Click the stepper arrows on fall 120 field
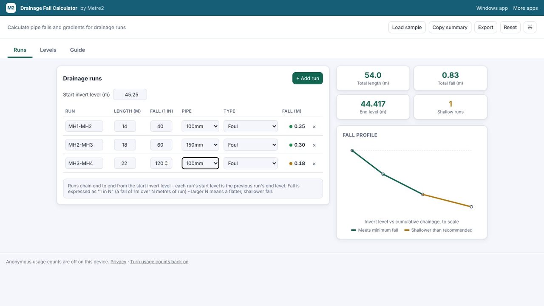Screen dimensions: 544x306 [166, 163]
